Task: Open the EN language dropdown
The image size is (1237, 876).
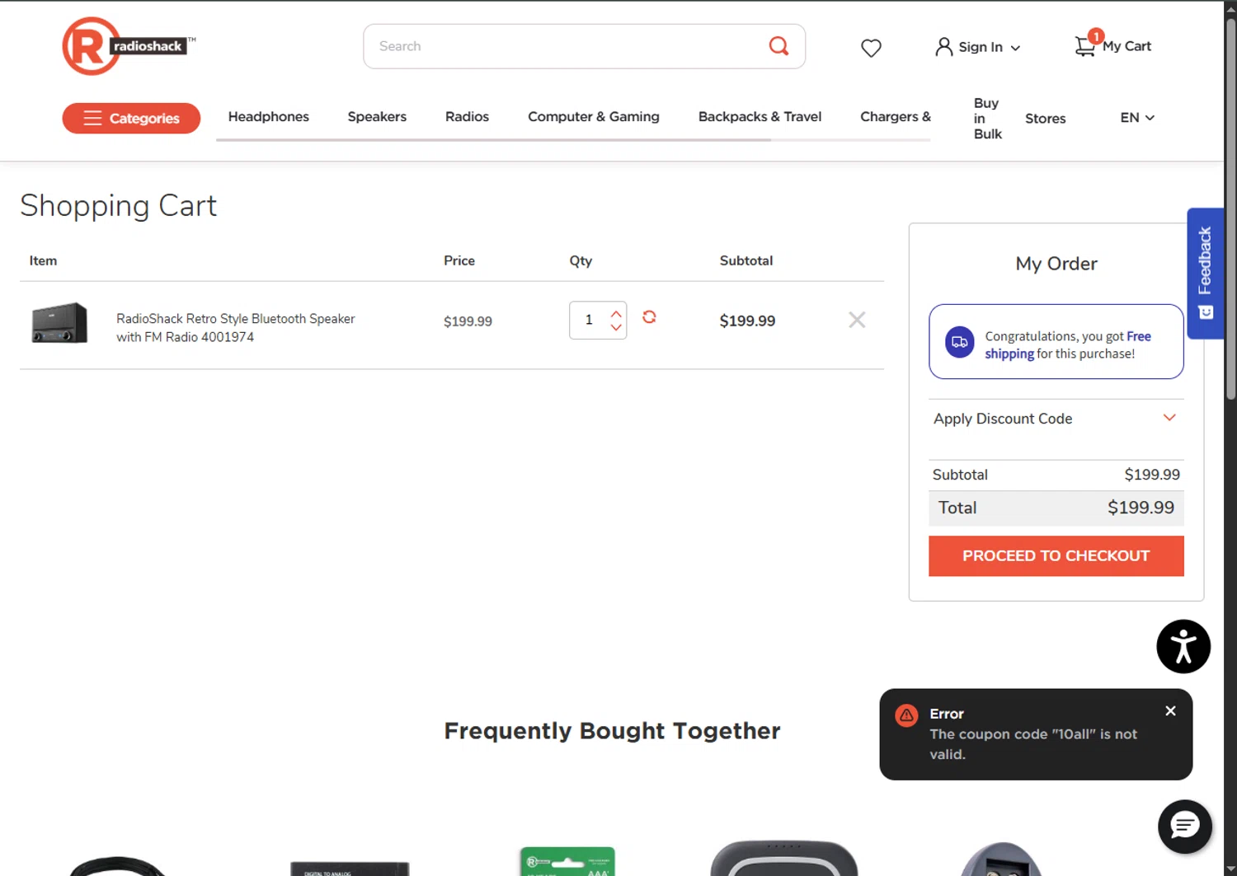Action: pyautogui.click(x=1137, y=118)
